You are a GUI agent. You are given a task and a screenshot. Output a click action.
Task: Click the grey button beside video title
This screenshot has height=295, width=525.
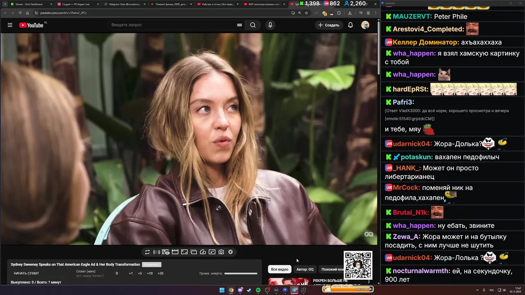pyautogui.click(x=151, y=265)
